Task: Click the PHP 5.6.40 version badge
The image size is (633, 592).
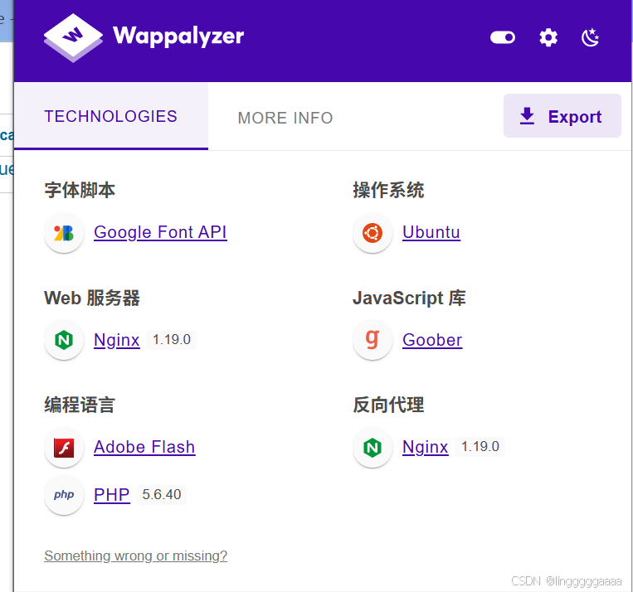Action: coord(162,494)
